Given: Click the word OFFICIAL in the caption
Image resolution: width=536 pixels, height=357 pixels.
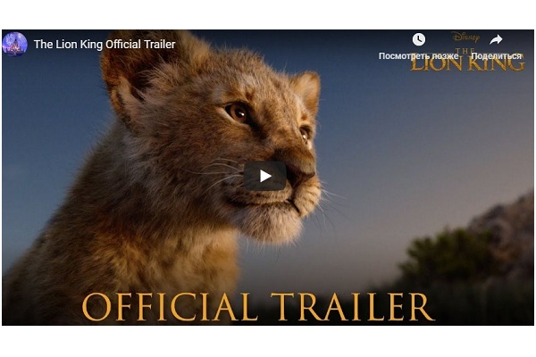Looking at the screenshot, I should click(170, 306).
